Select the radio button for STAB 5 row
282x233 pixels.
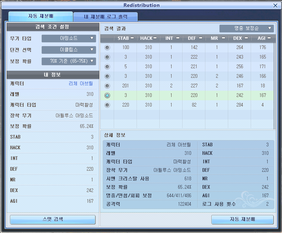coord(107,67)
